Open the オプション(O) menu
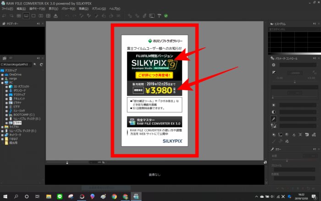Screen dimensions: 321x201 pos(99,9)
